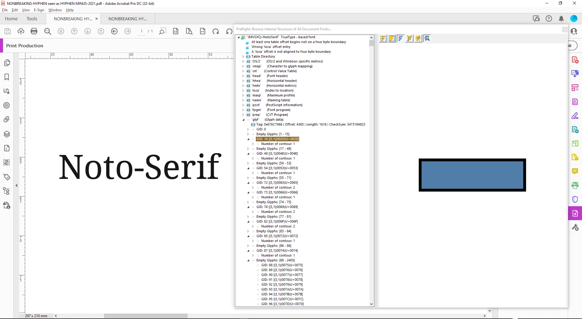The width and height of the screenshot is (582, 319).
Task: Open the Destinations target panel
Action: click(7, 106)
